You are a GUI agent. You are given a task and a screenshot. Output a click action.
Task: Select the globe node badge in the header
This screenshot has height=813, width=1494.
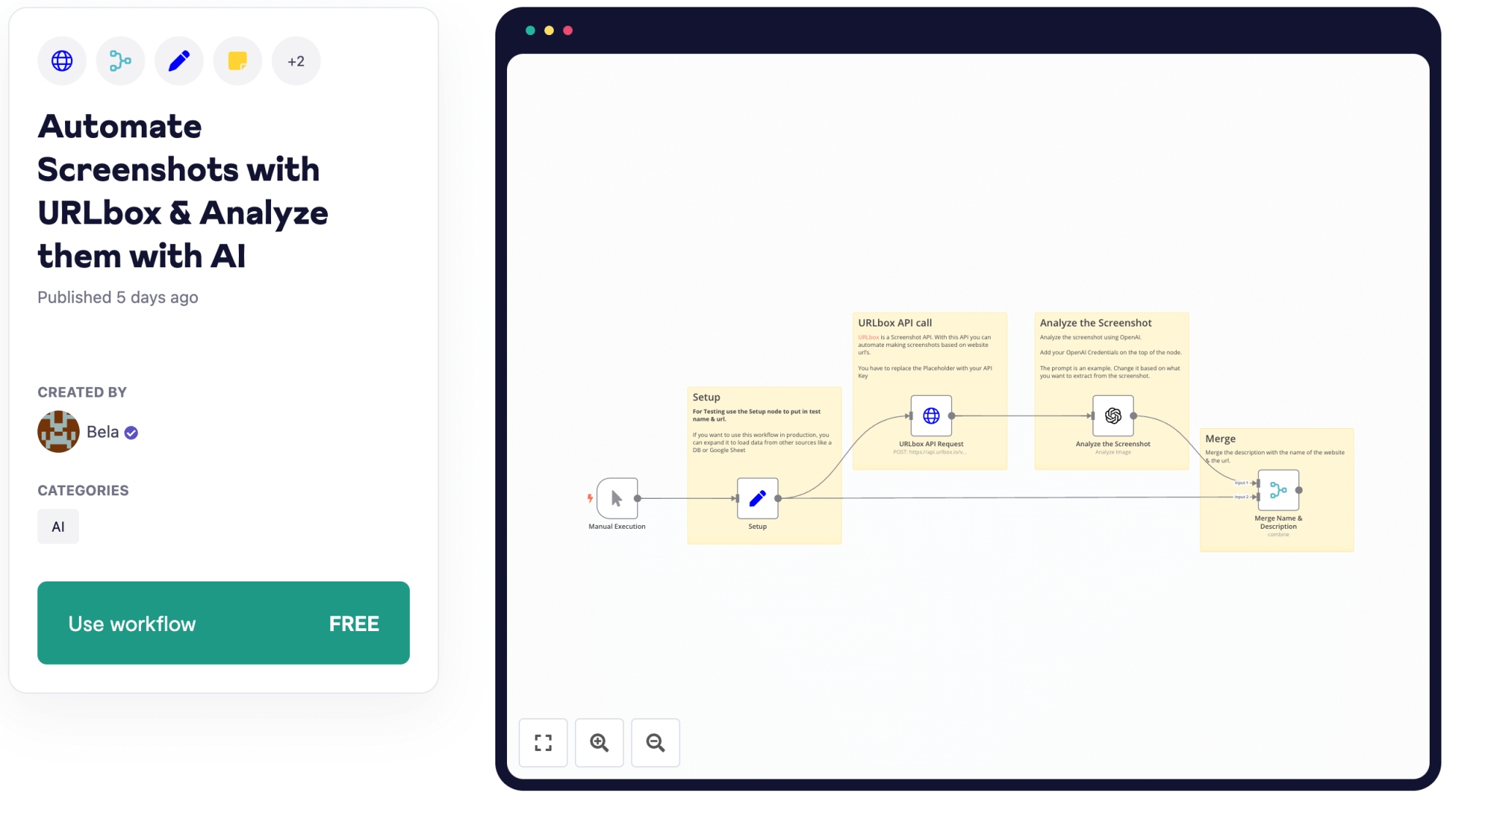[x=61, y=61]
